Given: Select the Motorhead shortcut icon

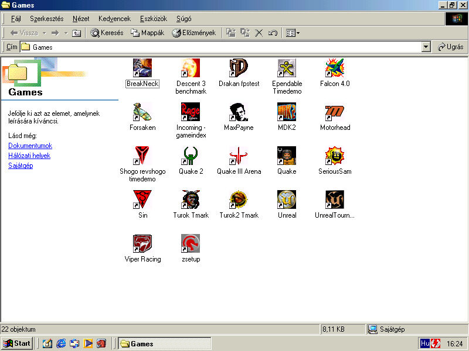Looking at the screenshot, I should coord(335,112).
